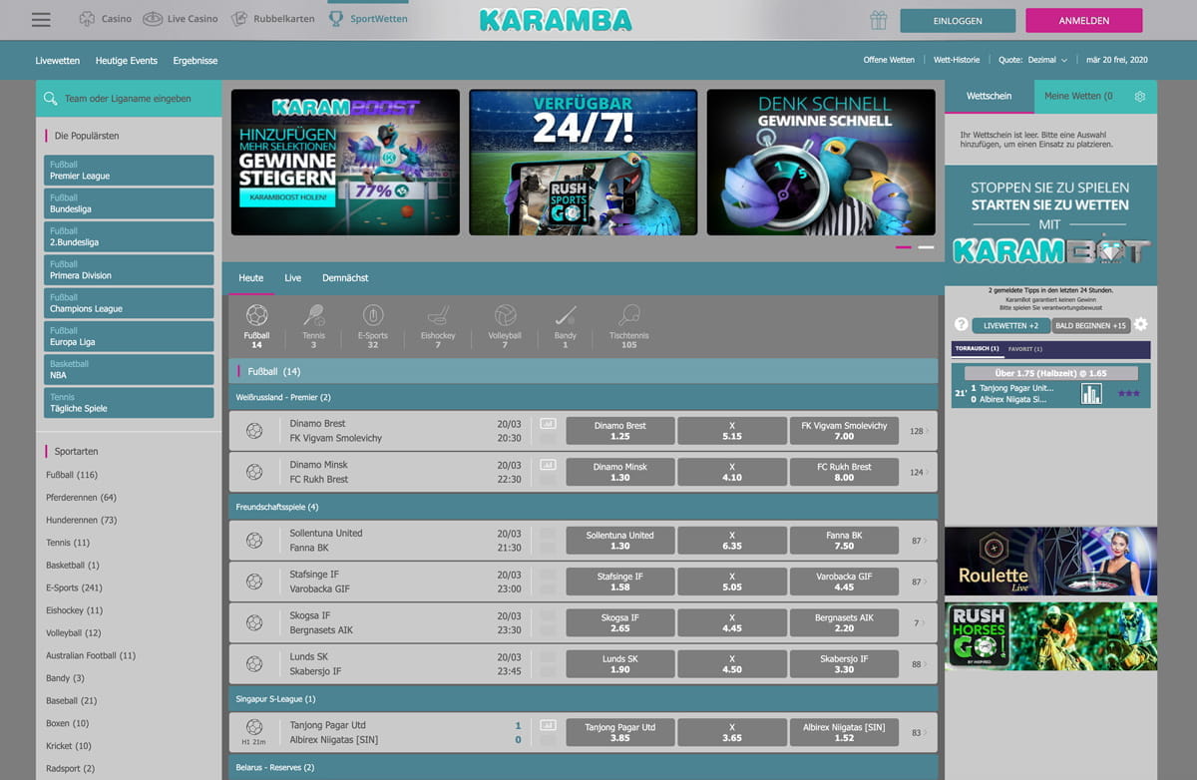The image size is (1197, 780).
Task: Bet on FC Rukh Brest at 8.00
Action: click(x=844, y=472)
